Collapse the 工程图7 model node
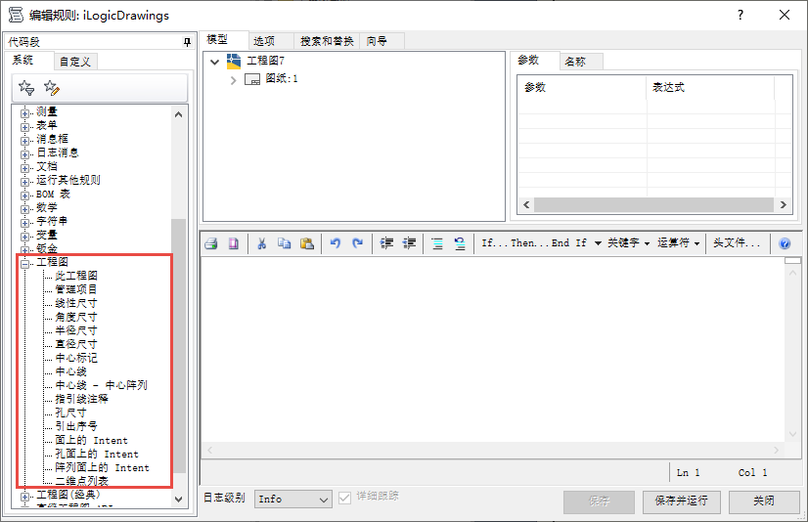The image size is (808, 522). pyautogui.click(x=215, y=62)
